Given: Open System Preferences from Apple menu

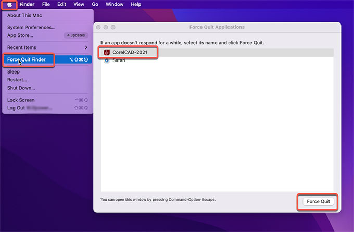Looking at the screenshot, I should [31, 27].
